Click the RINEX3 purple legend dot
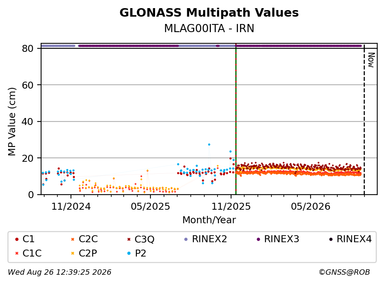The image size is (385, 284). (258, 239)
